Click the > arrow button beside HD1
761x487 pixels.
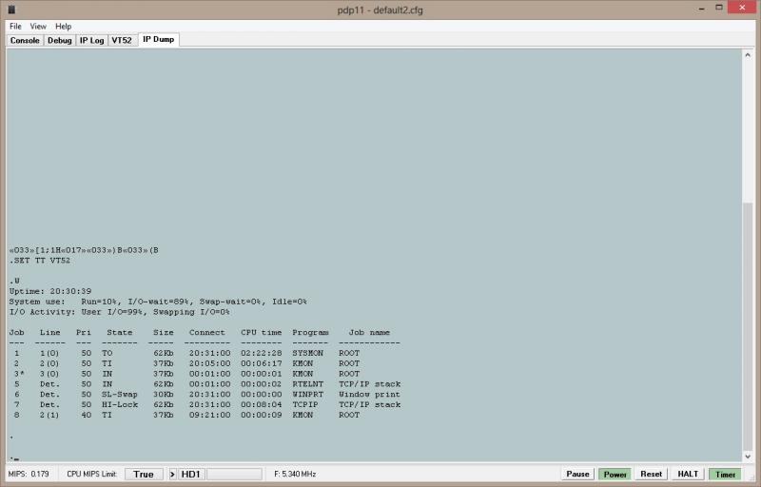click(172, 474)
